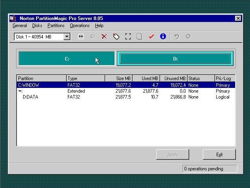Click the Logical cell for D:DATA
The image size is (250, 188).
pyautogui.click(x=223, y=97)
